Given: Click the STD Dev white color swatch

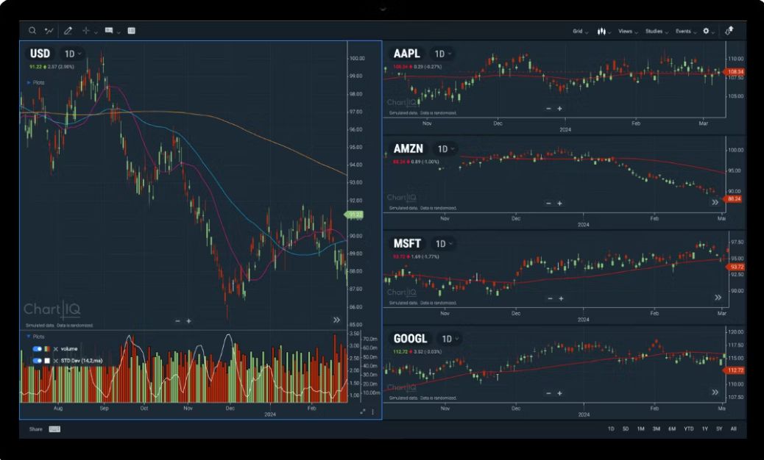Looking at the screenshot, I should [47, 361].
